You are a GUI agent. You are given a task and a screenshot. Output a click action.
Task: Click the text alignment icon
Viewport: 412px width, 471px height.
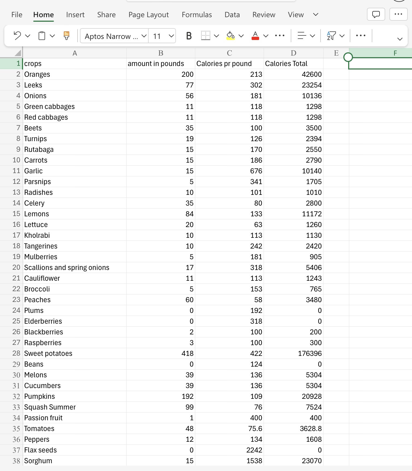coord(302,36)
